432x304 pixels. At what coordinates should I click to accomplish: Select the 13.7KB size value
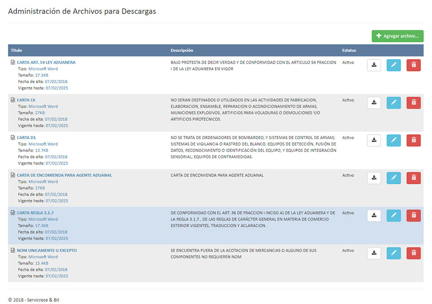tap(42, 150)
